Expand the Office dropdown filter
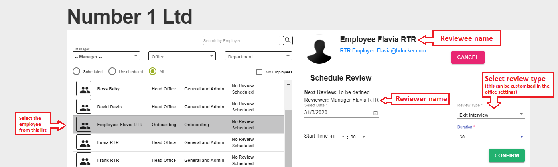Image resolution: width=558 pixels, height=167 pixels. pyautogui.click(x=182, y=56)
